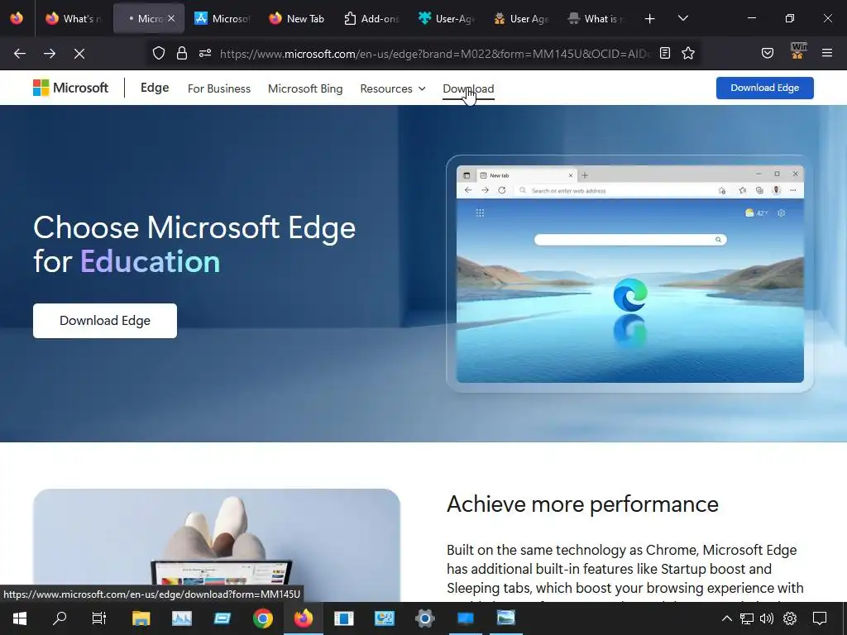Screen dimensions: 847x635
Task: Click the system tray settings gear
Action: (x=790, y=618)
